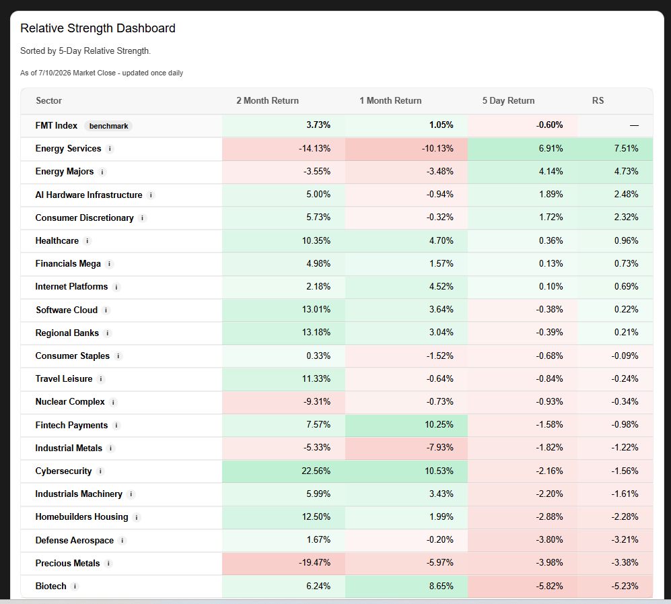Click Energy Services RS value 7.51%

tap(626, 149)
